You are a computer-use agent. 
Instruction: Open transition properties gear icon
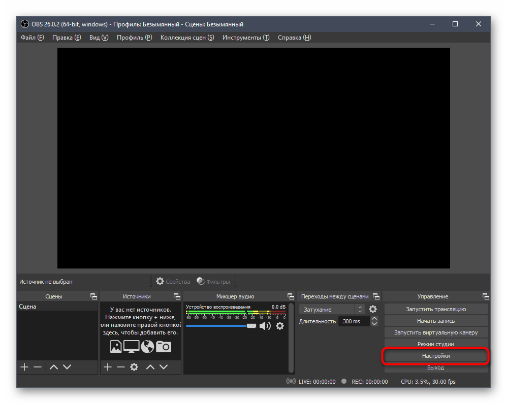tap(373, 309)
